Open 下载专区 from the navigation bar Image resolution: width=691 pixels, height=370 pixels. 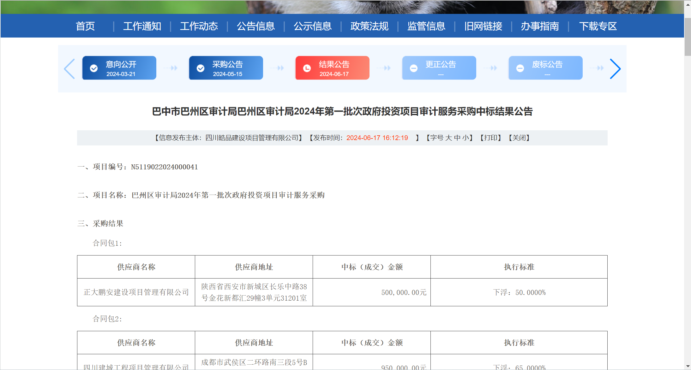click(598, 26)
